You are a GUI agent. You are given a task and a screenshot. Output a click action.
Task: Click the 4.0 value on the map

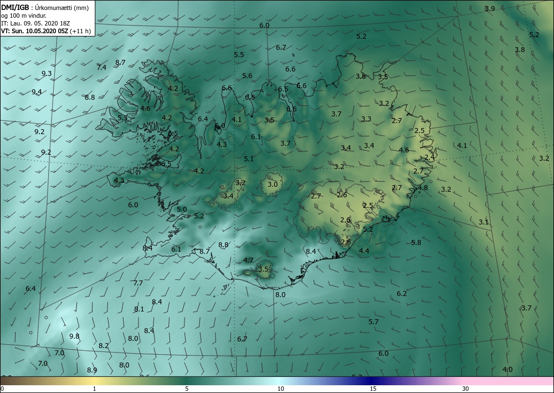pyautogui.click(x=507, y=370)
